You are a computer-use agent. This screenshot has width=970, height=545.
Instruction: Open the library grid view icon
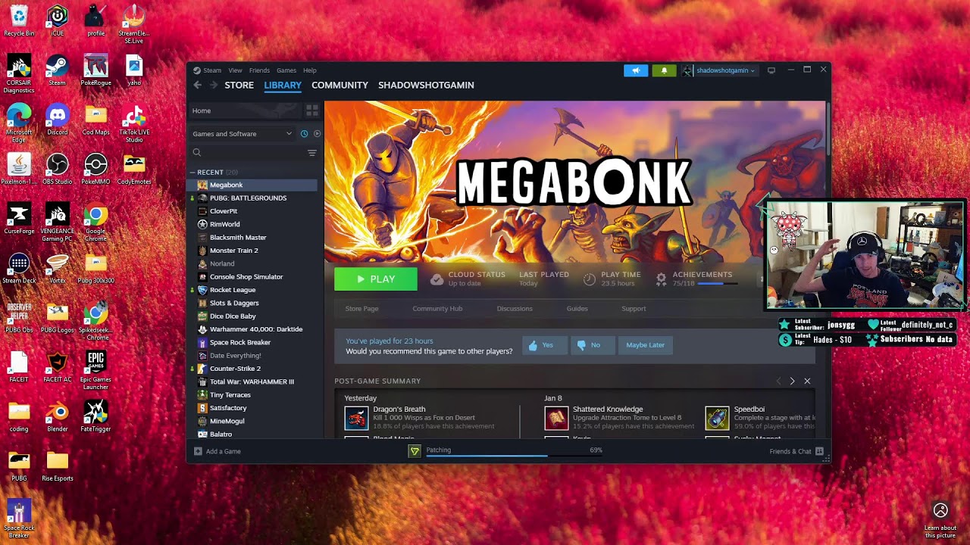(311, 111)
